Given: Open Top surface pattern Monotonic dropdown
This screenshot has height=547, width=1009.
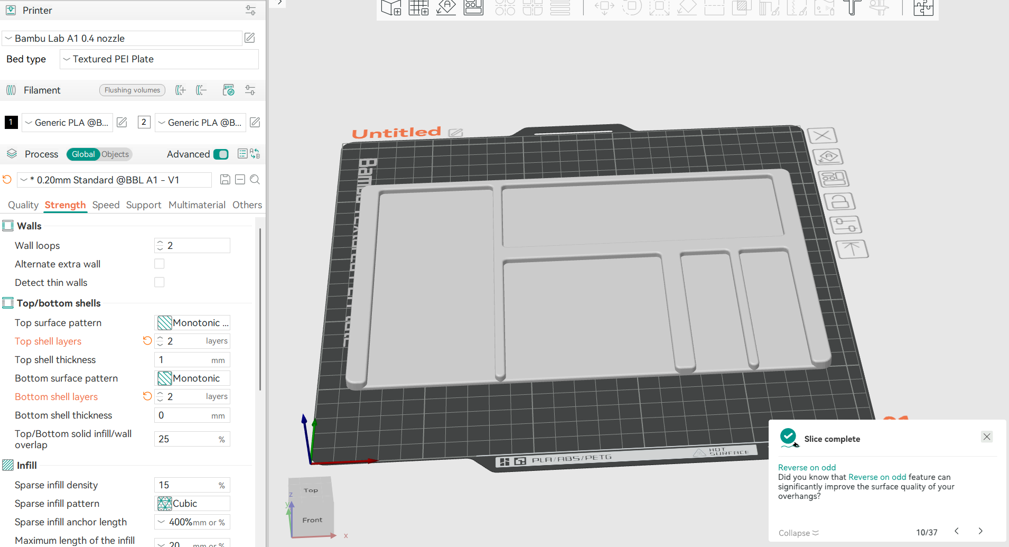Looking at the screenshot, I should [192, 322].
